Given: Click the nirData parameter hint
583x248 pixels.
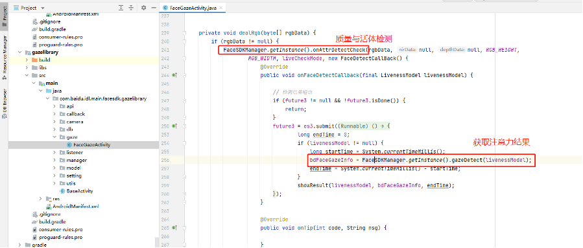Looking at the screenshot, I should [x=407, y=50].
